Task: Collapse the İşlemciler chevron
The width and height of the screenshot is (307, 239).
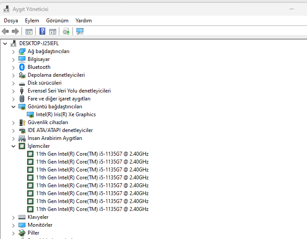Action: [13, 146]
